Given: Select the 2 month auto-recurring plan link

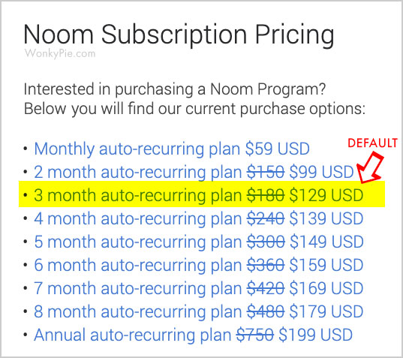Looking at the screenshot, I should tap(194, 172).
